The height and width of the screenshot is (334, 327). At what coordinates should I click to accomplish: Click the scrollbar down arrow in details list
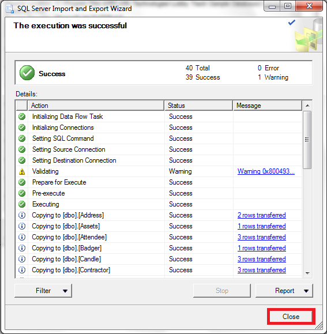point(307,273)
